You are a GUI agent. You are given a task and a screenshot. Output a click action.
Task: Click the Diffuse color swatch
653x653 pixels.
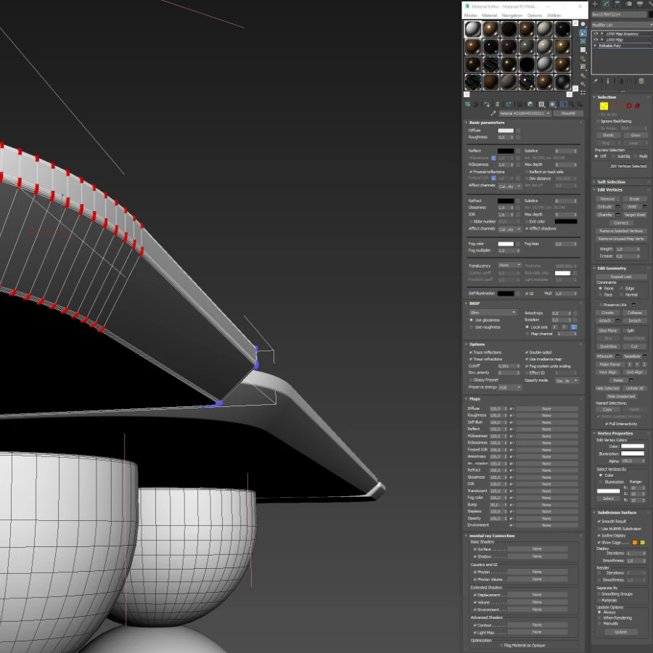tap(506, 131)
